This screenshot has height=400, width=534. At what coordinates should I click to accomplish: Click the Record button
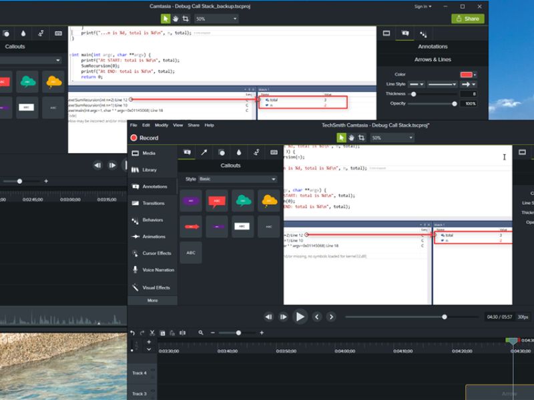click(144, 138)
